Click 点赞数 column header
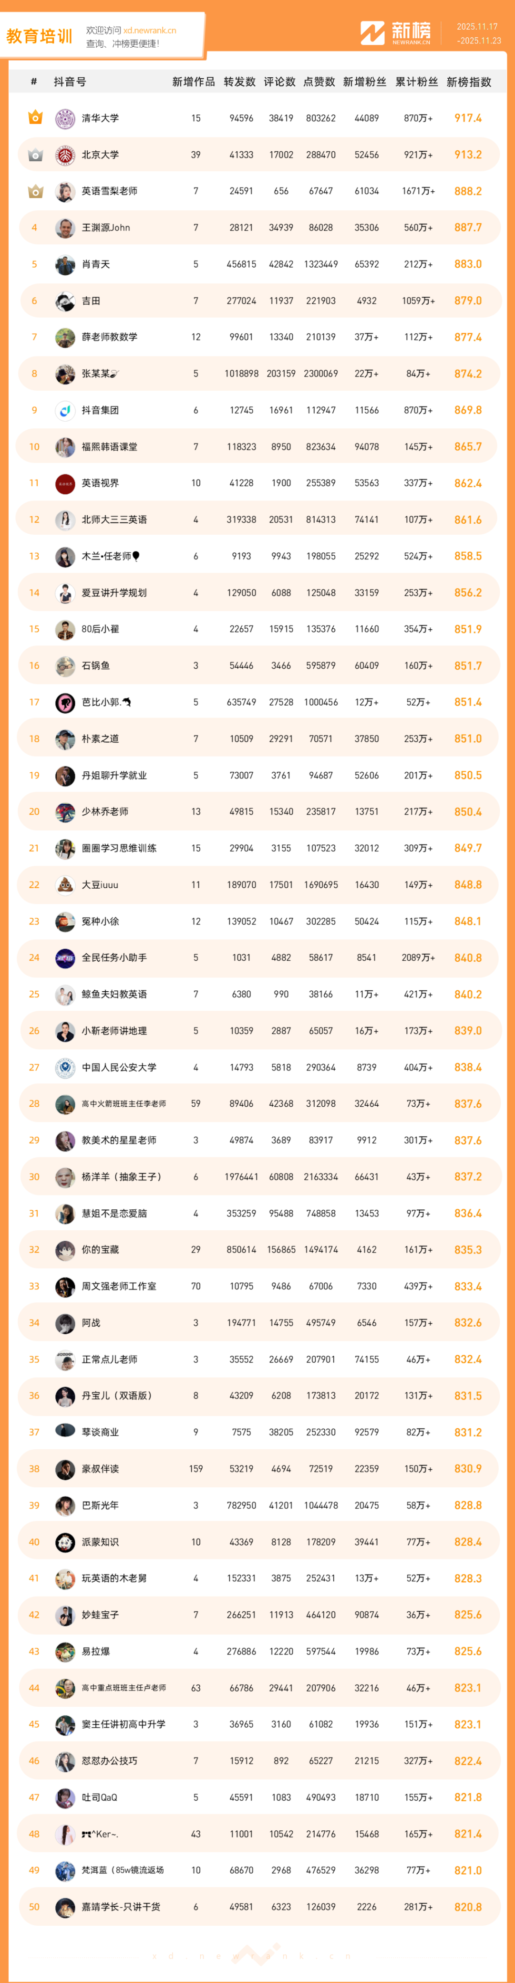515x1983 pixels. 319,82
